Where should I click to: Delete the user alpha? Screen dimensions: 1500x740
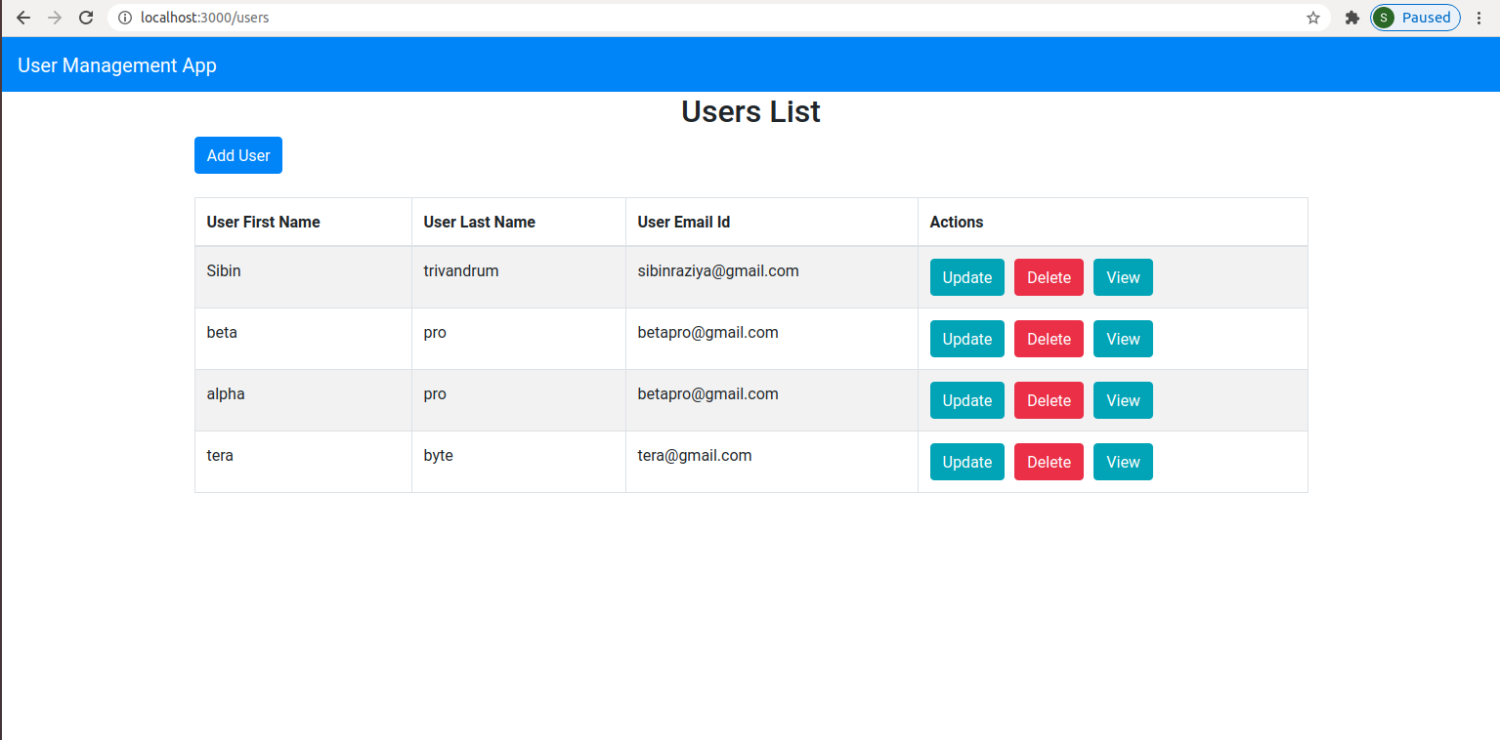(x=1049, y=400)
